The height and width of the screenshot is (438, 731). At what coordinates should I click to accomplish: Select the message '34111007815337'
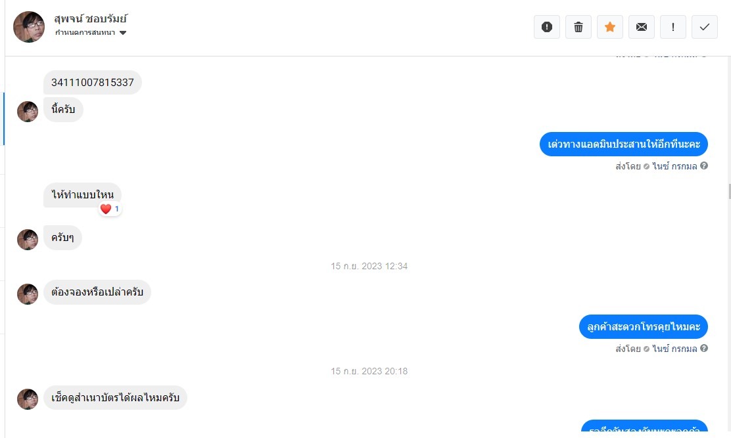[92, 82]
